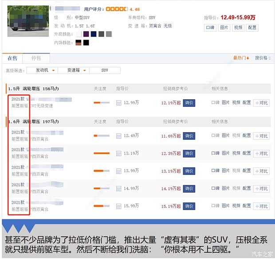
Task: Open 口碑 link in the 14.99万 row
Action: 216,188
